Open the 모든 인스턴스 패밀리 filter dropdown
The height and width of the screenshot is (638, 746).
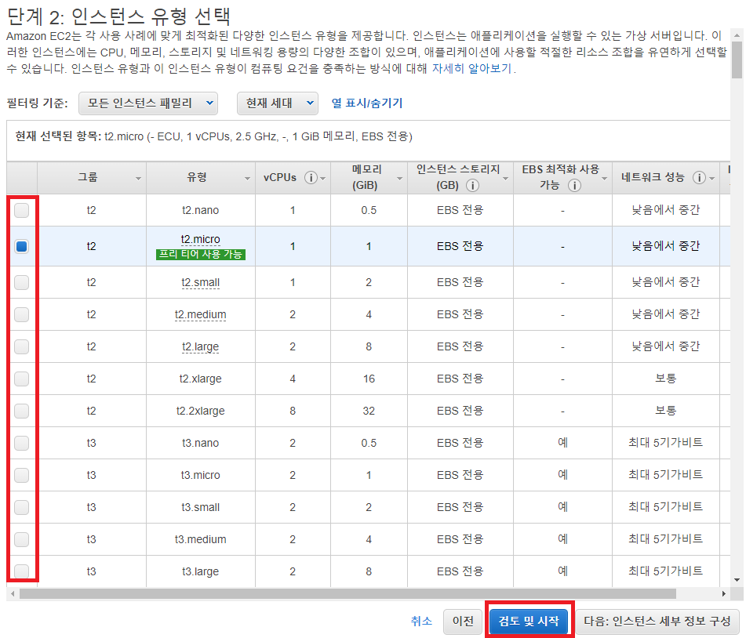pos(148,103)
